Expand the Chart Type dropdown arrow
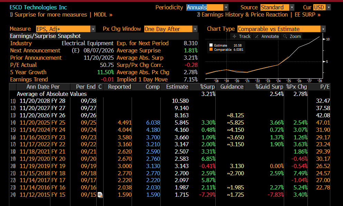Viewport: 343px width, 206px height. pyautogui.click(x=323, y=29)
